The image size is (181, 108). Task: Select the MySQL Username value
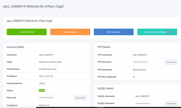[142, 96]
